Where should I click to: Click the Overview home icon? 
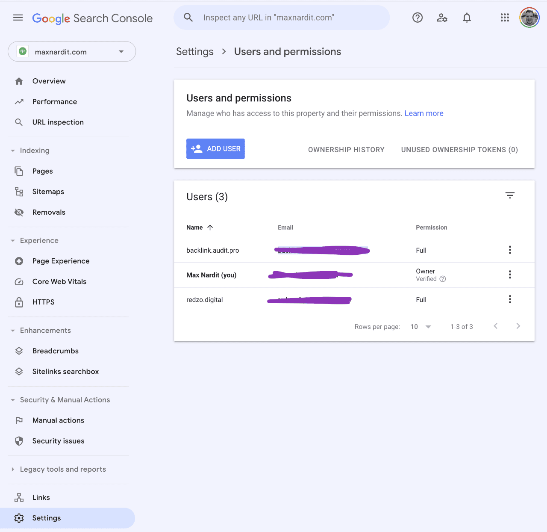pos(19,81)
